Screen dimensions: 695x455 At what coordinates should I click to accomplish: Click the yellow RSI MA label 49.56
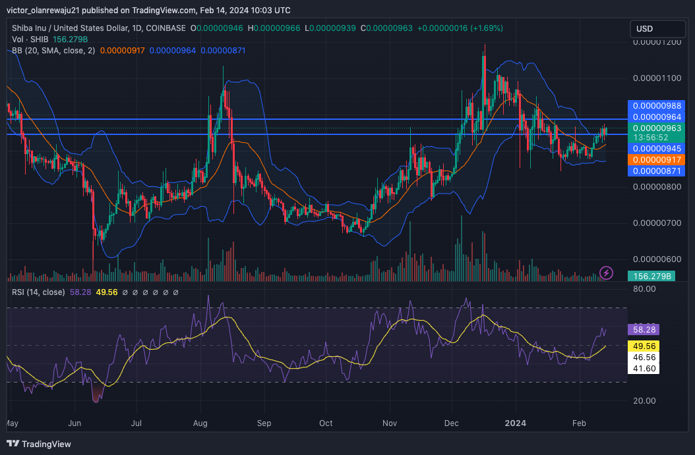[644, 346]
